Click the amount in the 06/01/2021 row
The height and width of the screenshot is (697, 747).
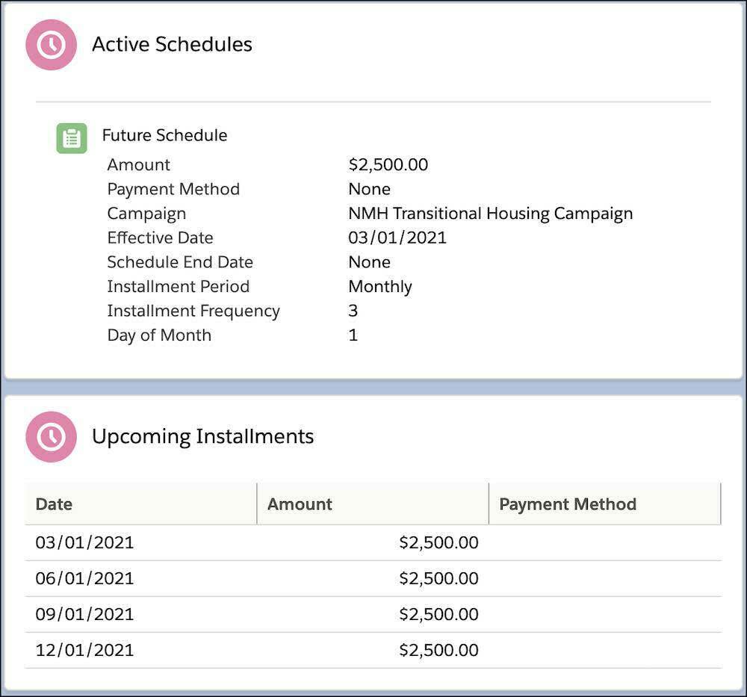click(438, 578)
